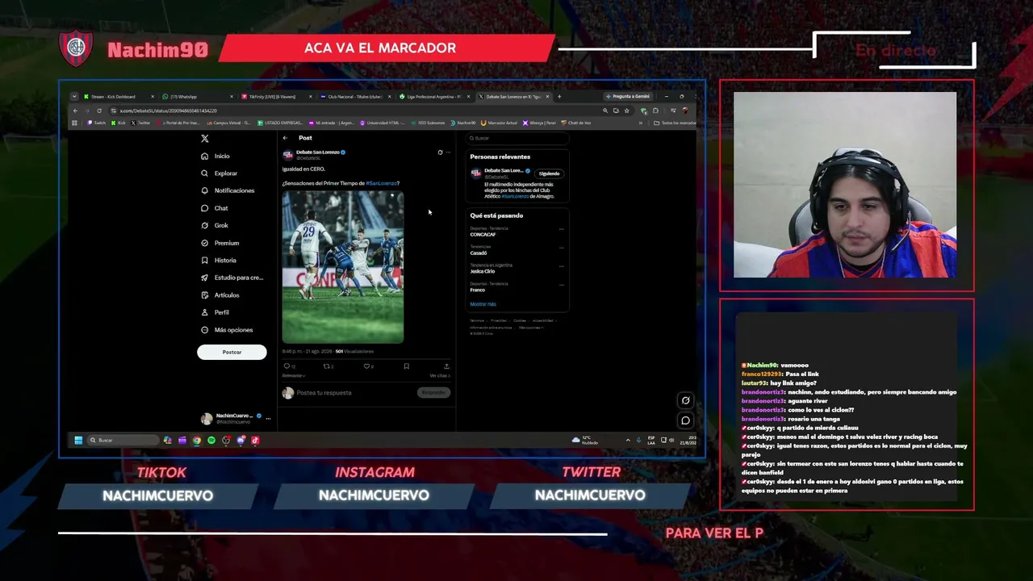Click the share icon under the post
1033x581 pixels.
(x=446, y=366)
